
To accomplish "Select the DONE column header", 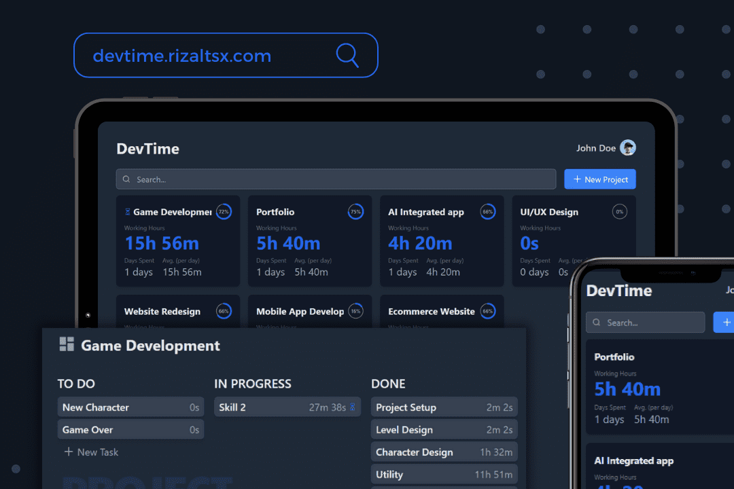I will point(388,384).
